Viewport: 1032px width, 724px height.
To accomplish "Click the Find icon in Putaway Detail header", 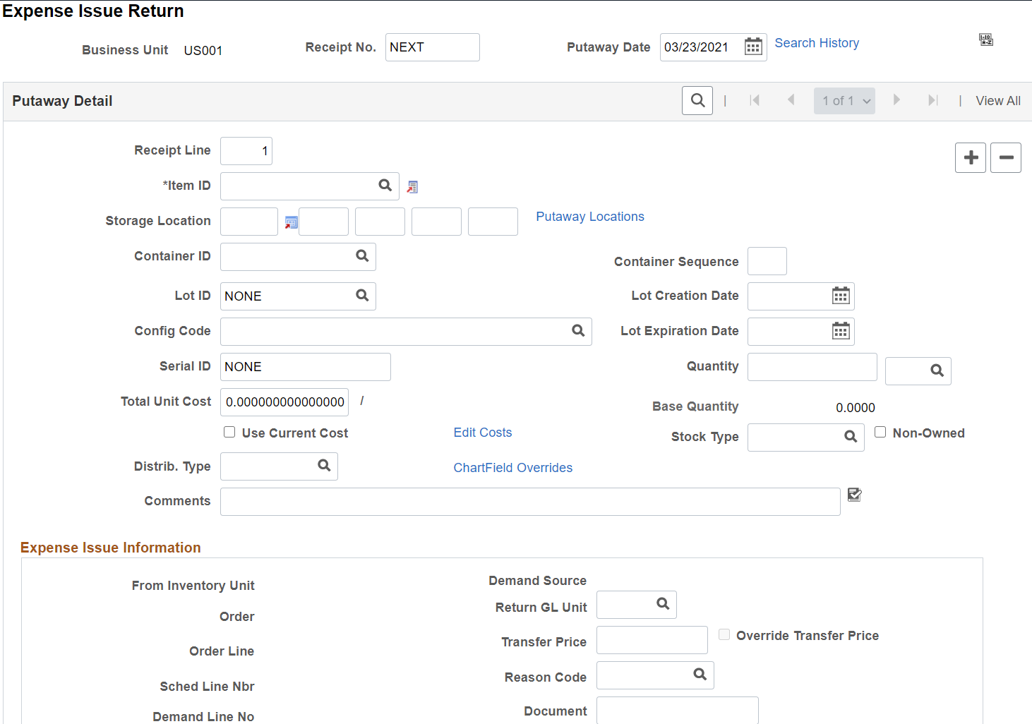I will 697,100.
